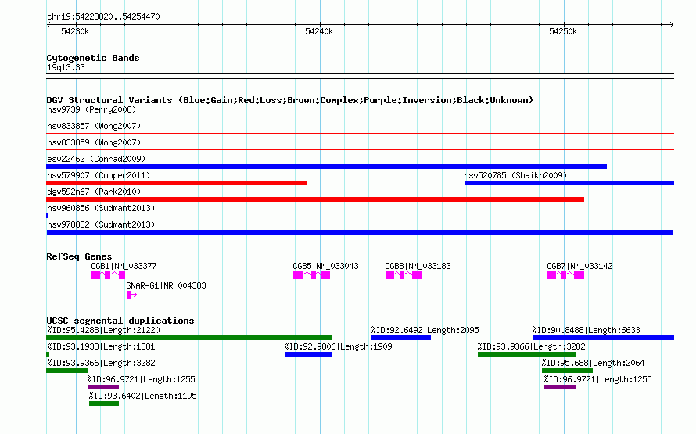This screenshot has height=434, width=696.
Task: Select the red loss bar under dgv592n67
Action: [x=315, y=199]
